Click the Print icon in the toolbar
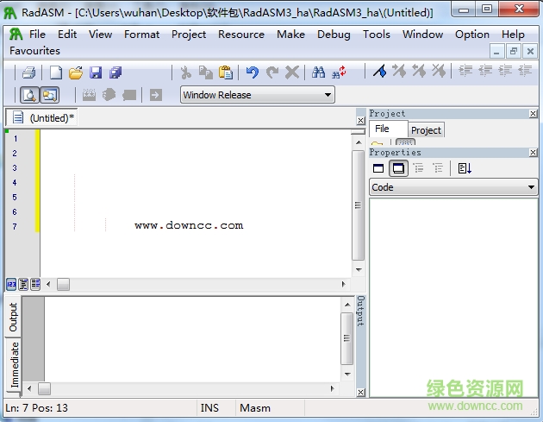This screenshot has height=422, width=543. [29, 72]
